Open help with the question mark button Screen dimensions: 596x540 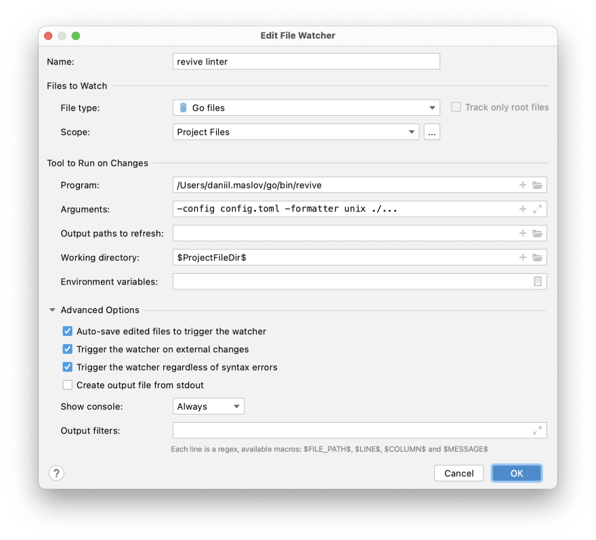56,473
